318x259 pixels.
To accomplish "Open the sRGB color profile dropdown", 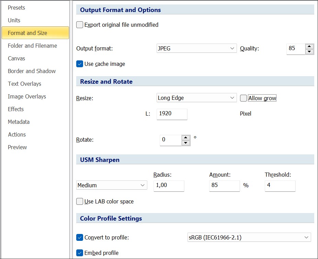I will (x=249, y=237).
